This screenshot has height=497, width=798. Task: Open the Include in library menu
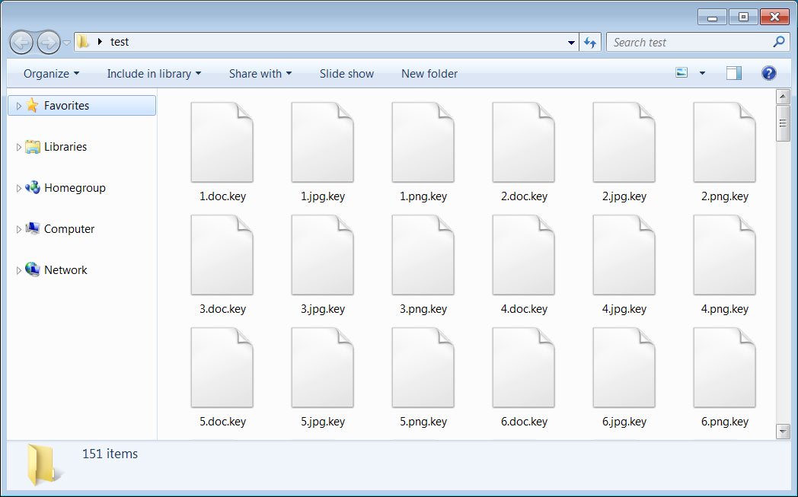coord(154,74)
